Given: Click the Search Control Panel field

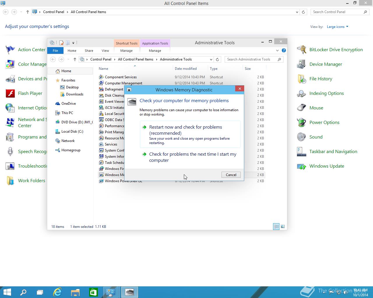Looking at the screenshot, I should pyautogui.click(x=337, y=12).
